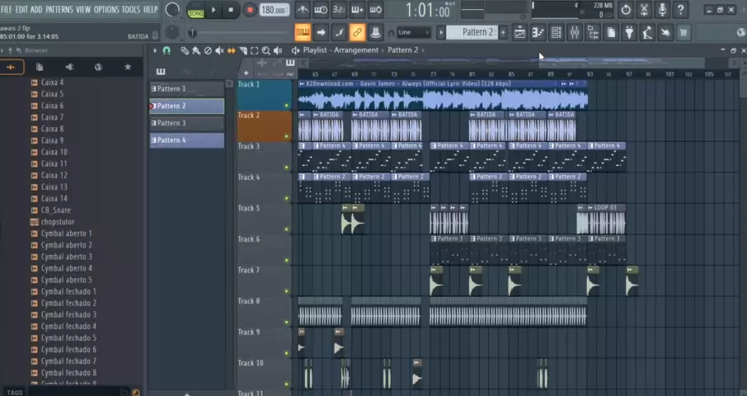Toggle mute light on Track 4
The width and height of the screenshot is (747, 396).
(x=287, y=198)
